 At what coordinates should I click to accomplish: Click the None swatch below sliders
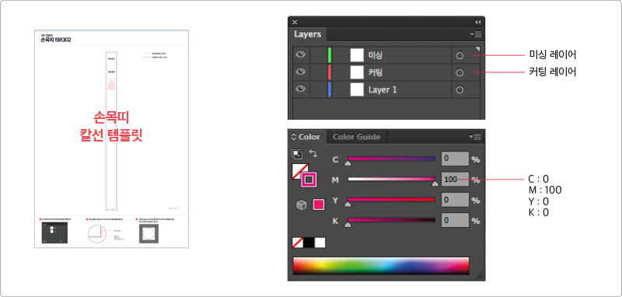click(x=298, y=243)
